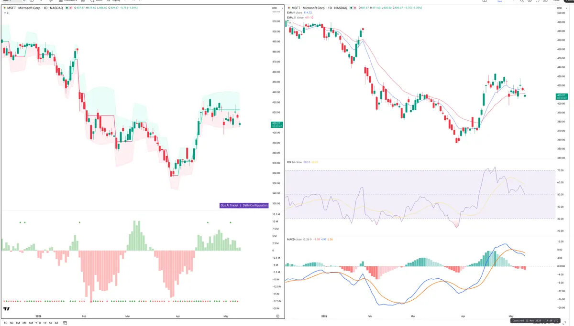
Task: Click the TradingView logo on left chart
Action: (7, 309)
